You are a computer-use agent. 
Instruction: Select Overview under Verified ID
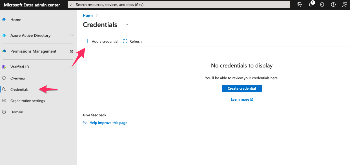(x=18, y=78)
